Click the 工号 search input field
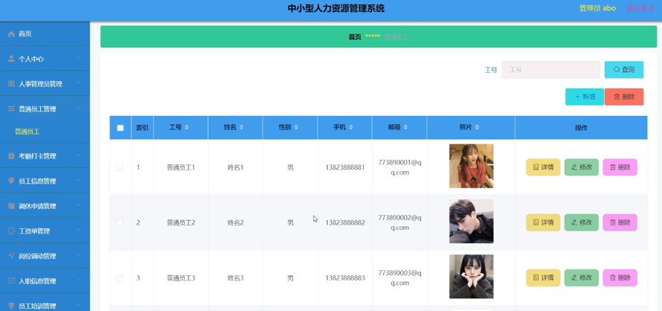 (550, 70)
